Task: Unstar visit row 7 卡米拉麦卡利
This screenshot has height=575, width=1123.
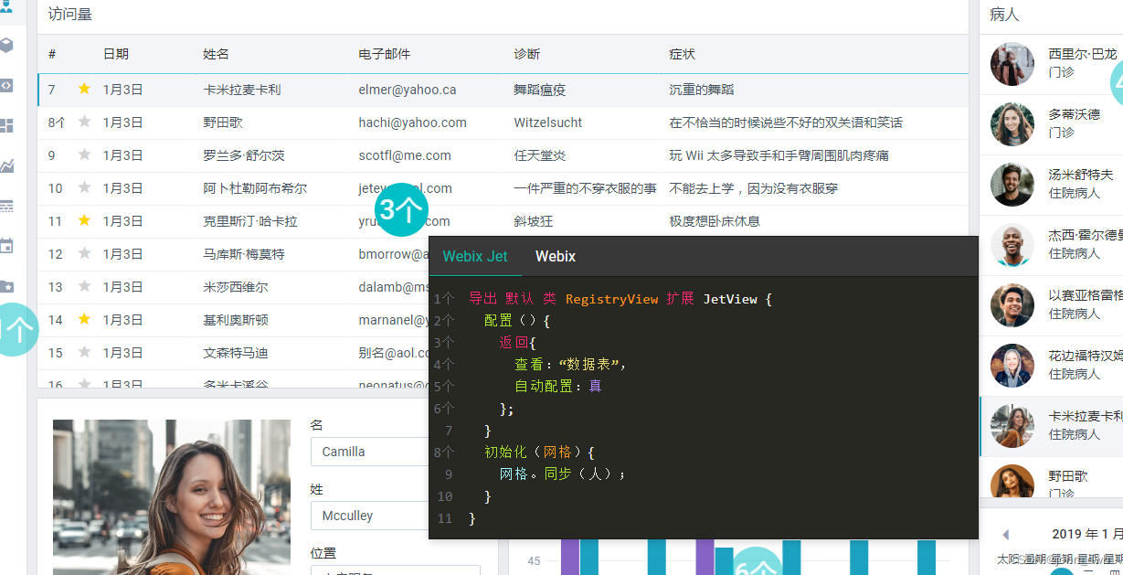Action: point(84,89)
